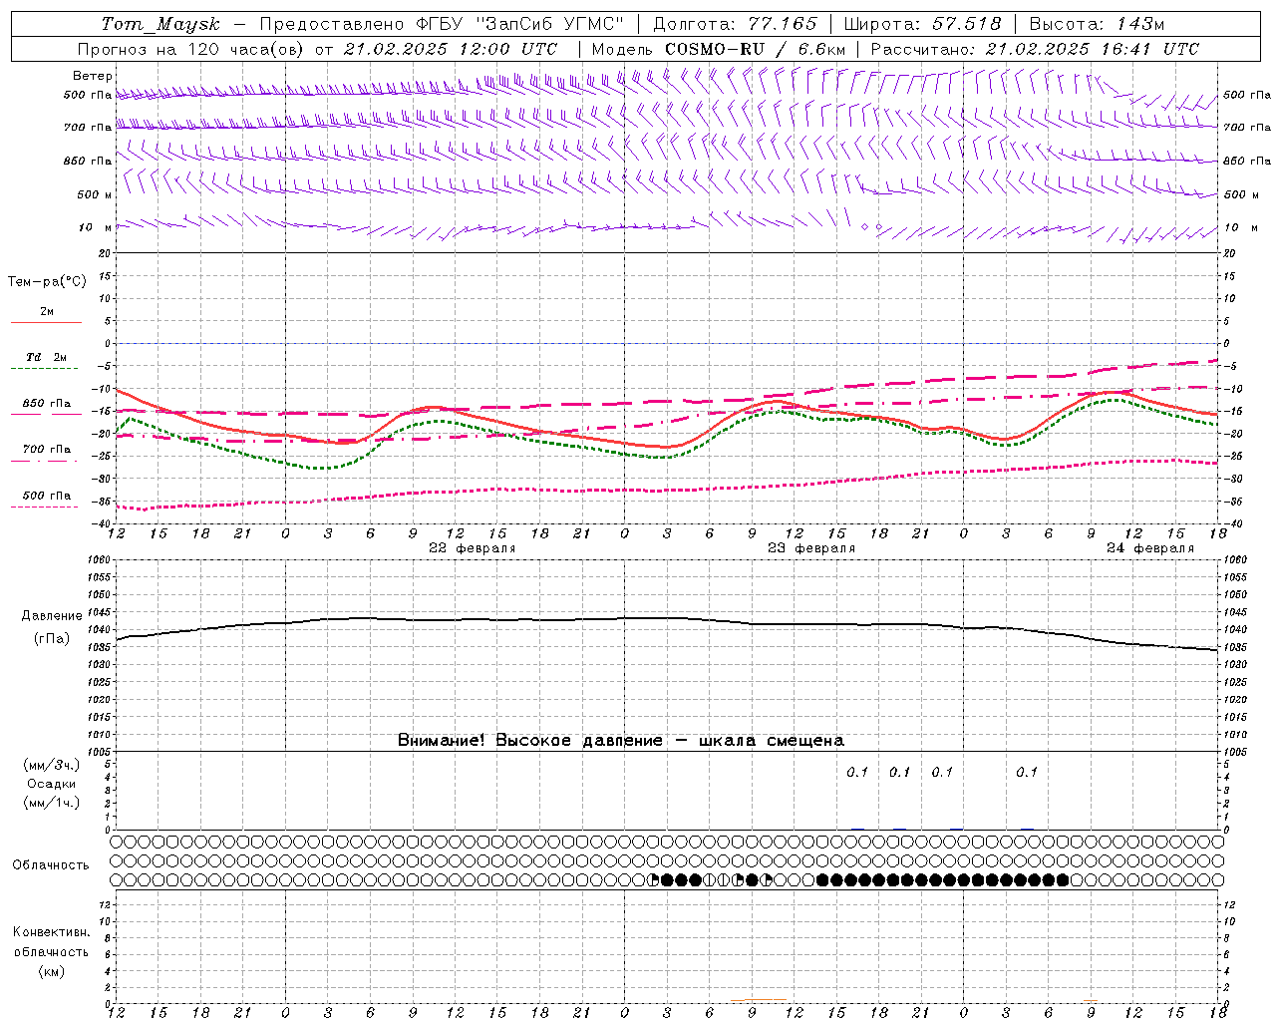Click the 23 февраля date label

810,548
